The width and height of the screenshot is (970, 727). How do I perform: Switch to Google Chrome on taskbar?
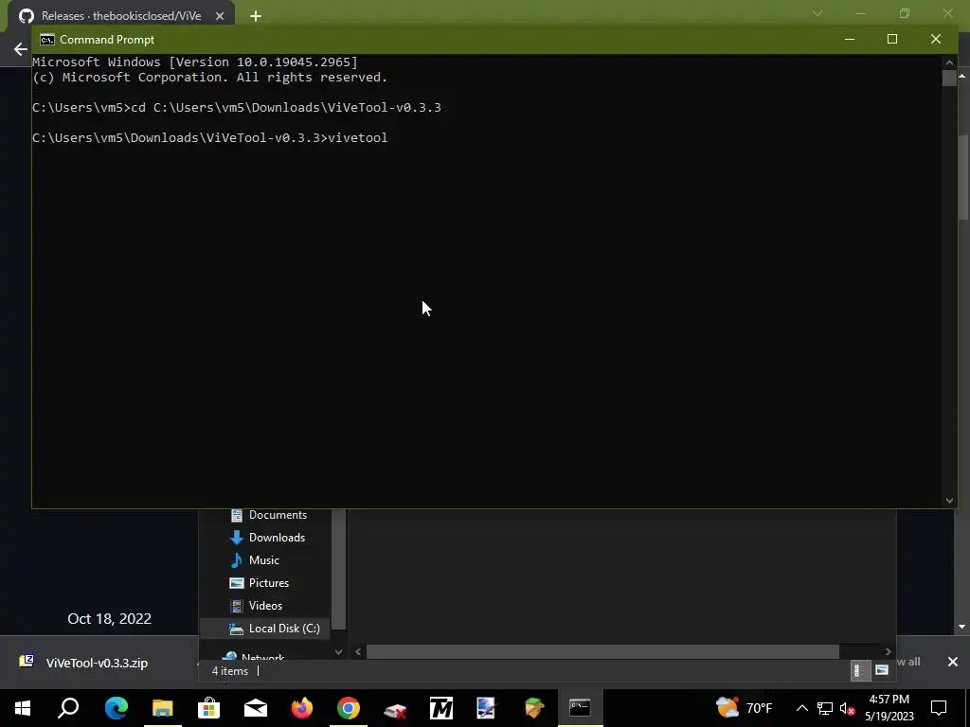[349, 708]
